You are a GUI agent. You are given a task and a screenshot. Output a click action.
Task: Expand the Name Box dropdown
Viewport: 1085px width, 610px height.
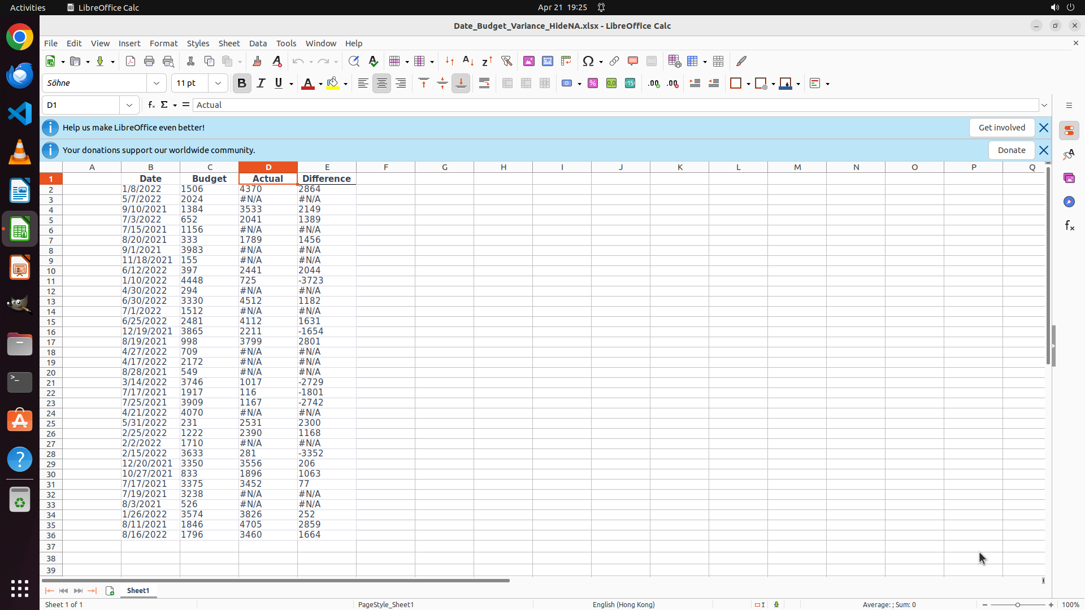[x=129, y=105]
